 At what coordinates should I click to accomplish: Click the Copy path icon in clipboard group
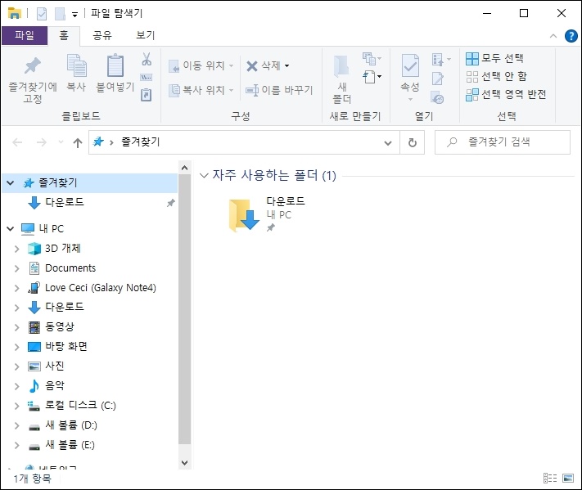pos(147,77)
